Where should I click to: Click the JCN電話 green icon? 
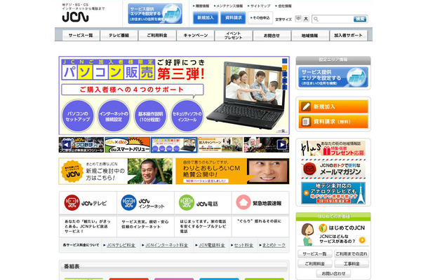[x=187, y=202]
